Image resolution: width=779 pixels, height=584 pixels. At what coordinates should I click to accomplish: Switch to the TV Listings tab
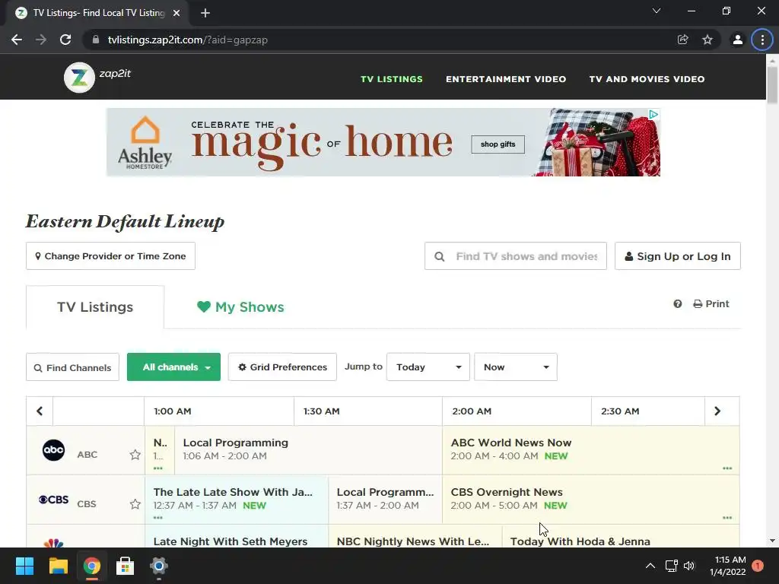click(x=95, y=307)
